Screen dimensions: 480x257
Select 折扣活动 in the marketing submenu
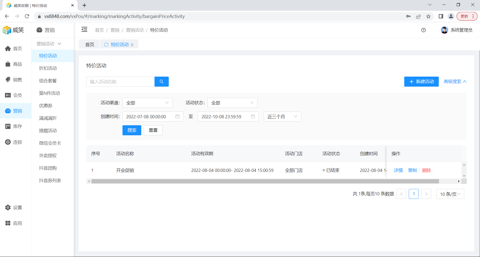48,68
